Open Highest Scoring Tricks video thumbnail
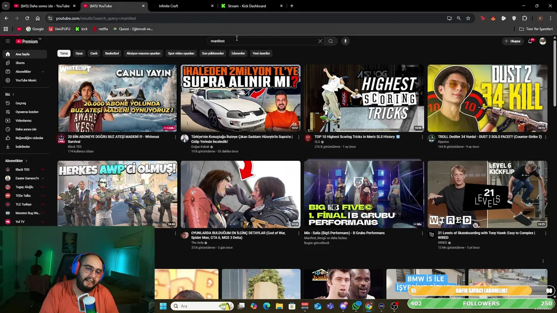This screenshot has height=313, width=557. [364, 98]
